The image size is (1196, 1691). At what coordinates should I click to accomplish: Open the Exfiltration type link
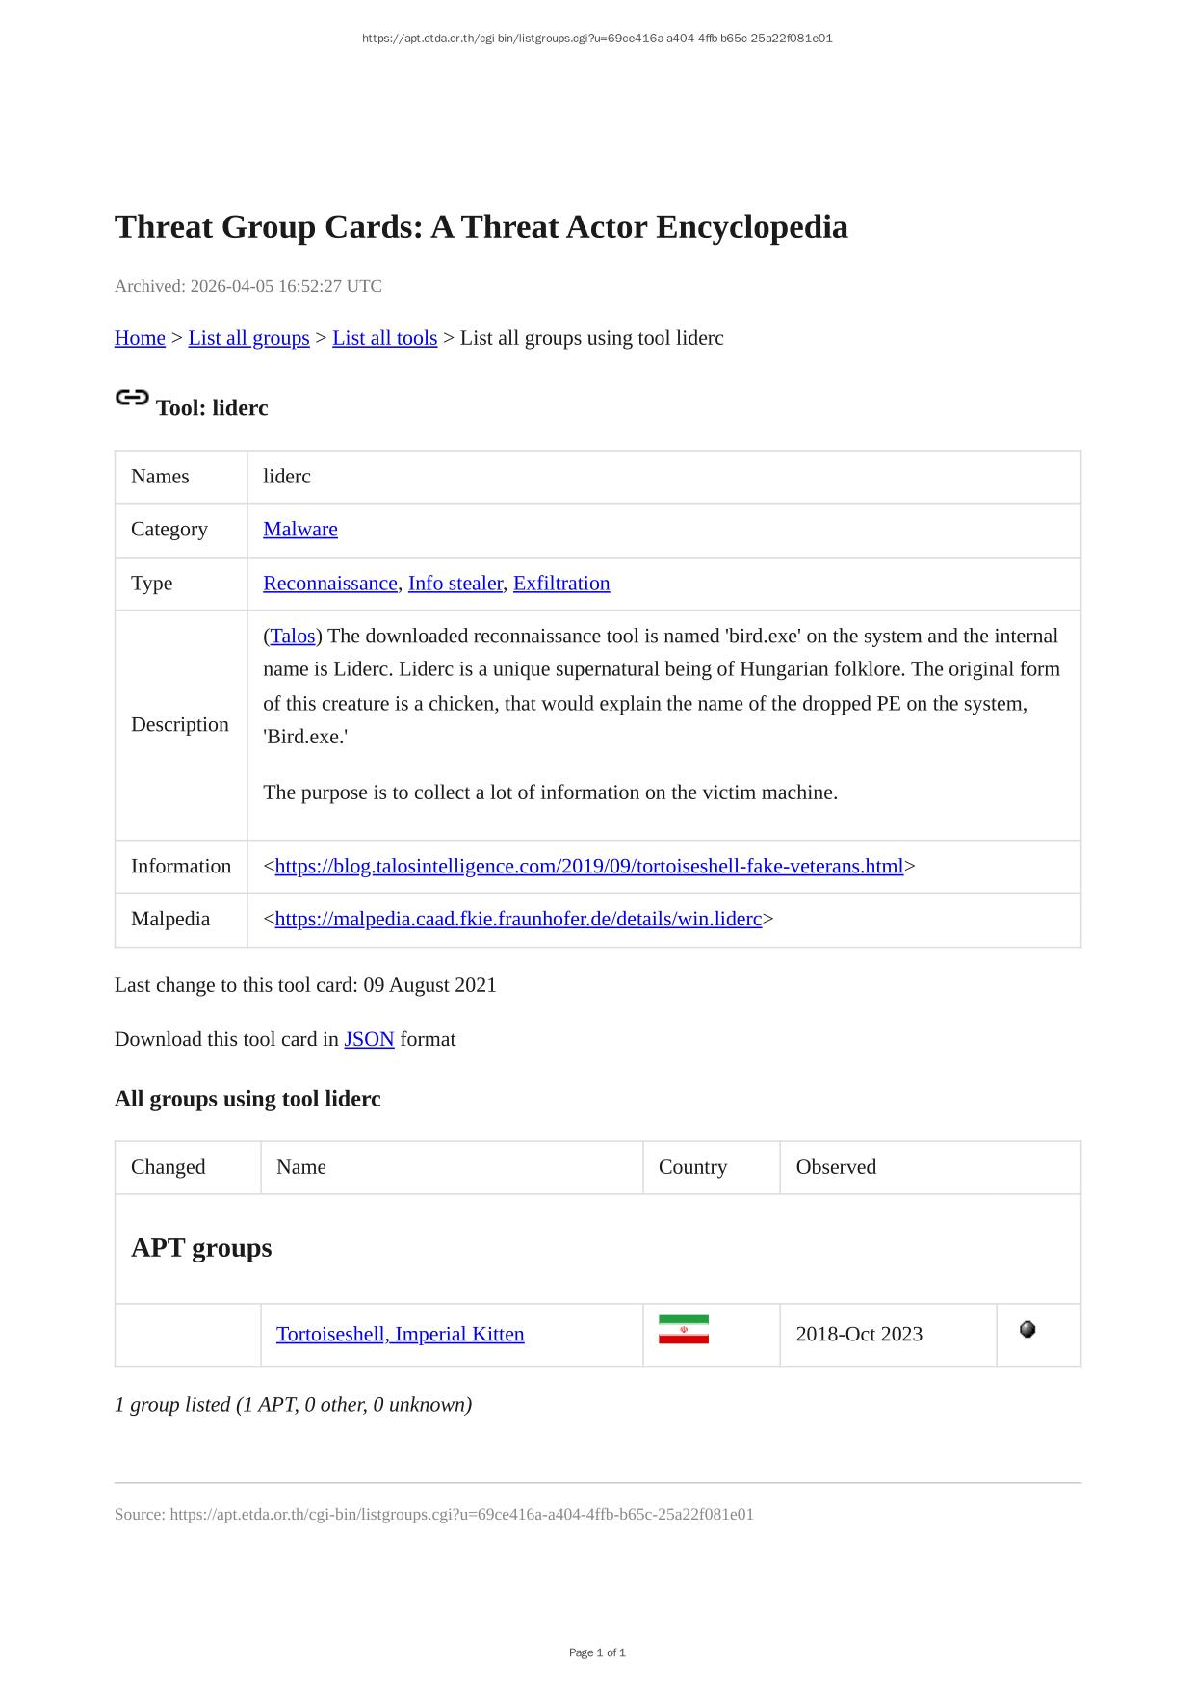coord(560,583)
